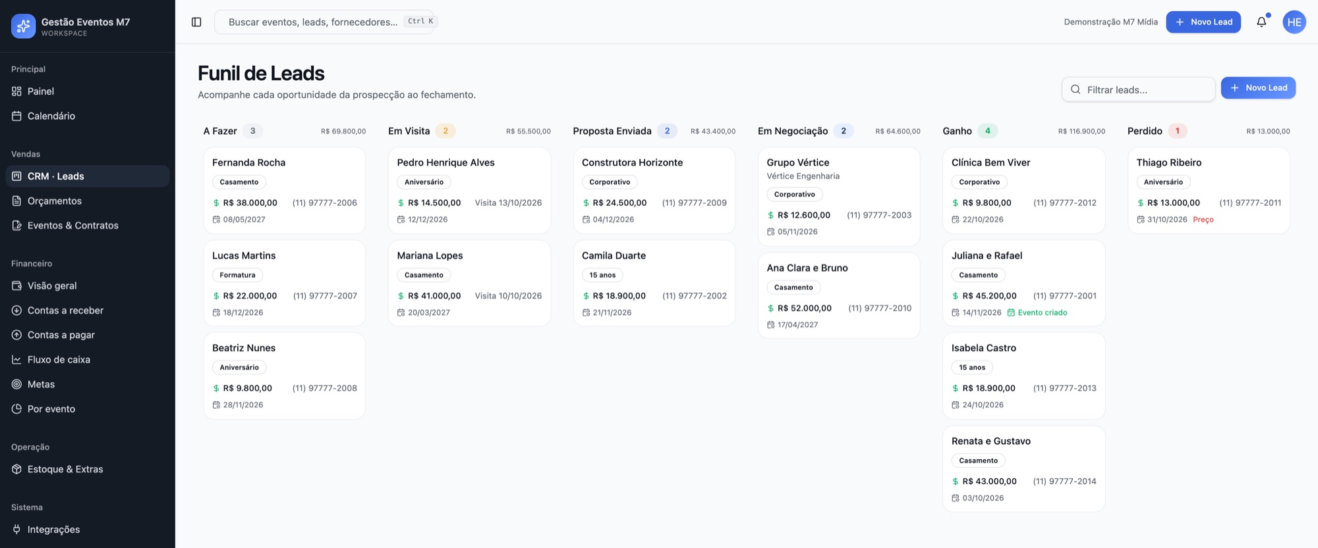Open the notifications bell
Image resolution: width=1318 pixels, height=548 pixels.
point(1261,22)
